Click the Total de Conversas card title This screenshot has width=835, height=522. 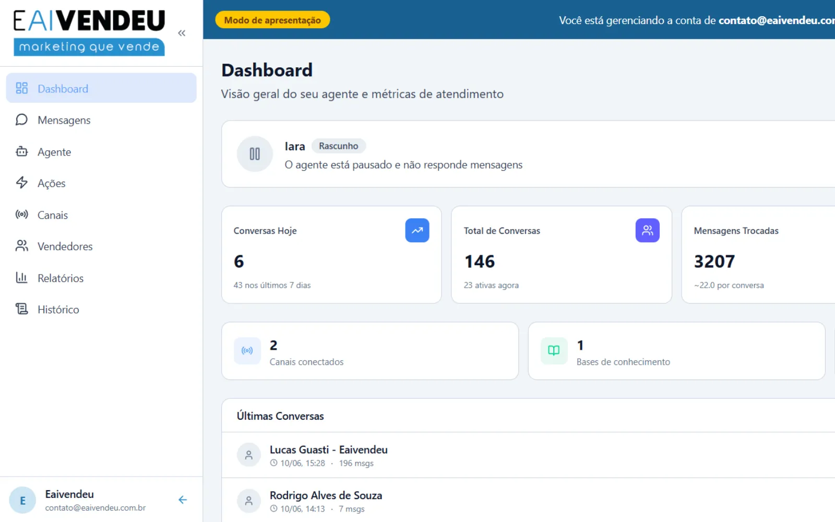(x=502, y=231)
